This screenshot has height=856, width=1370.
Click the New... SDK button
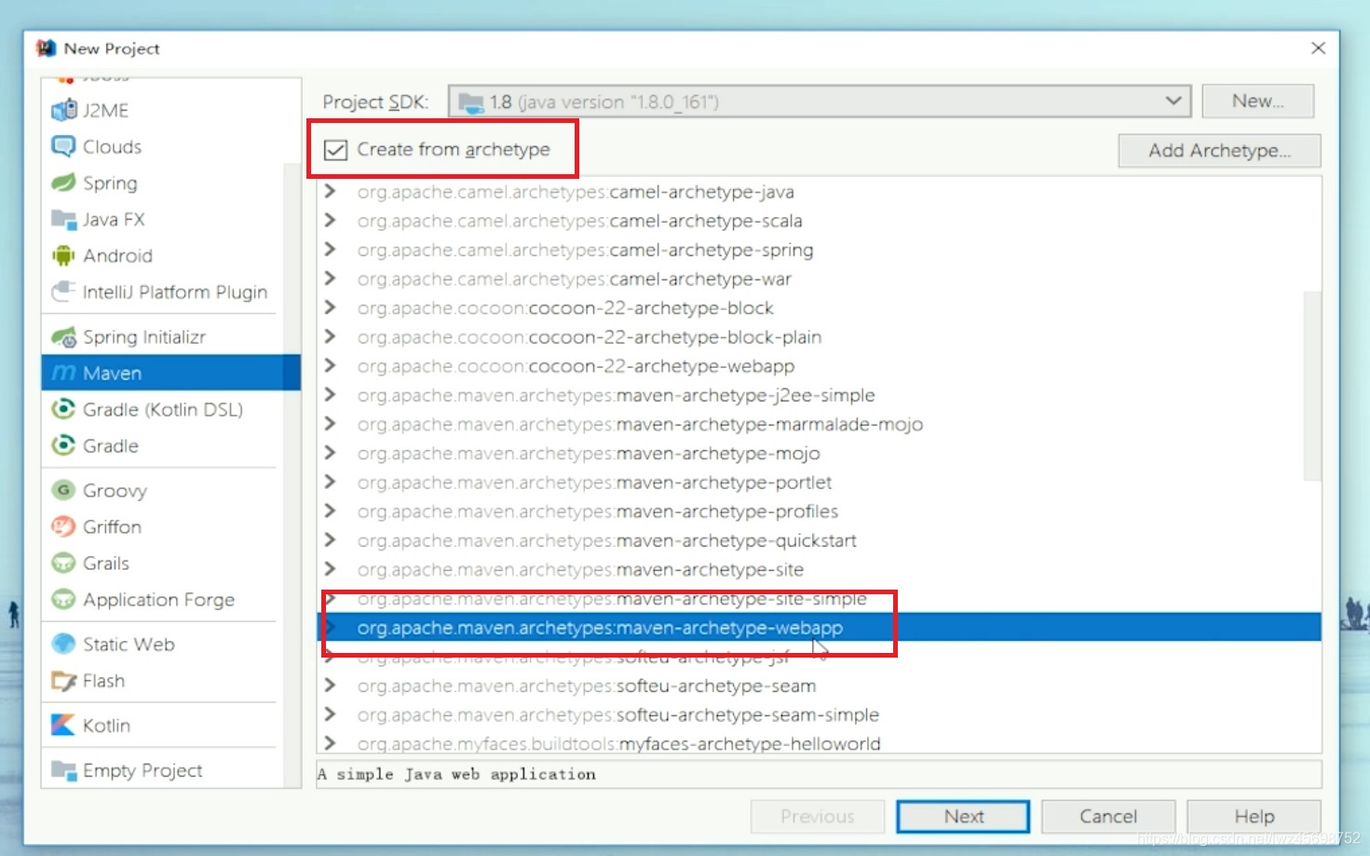tap(1258, 101)
